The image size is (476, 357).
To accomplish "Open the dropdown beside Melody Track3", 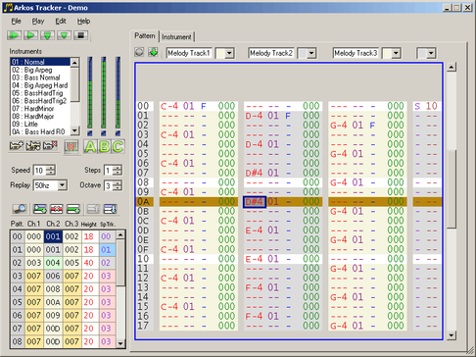I will point(397,53).
